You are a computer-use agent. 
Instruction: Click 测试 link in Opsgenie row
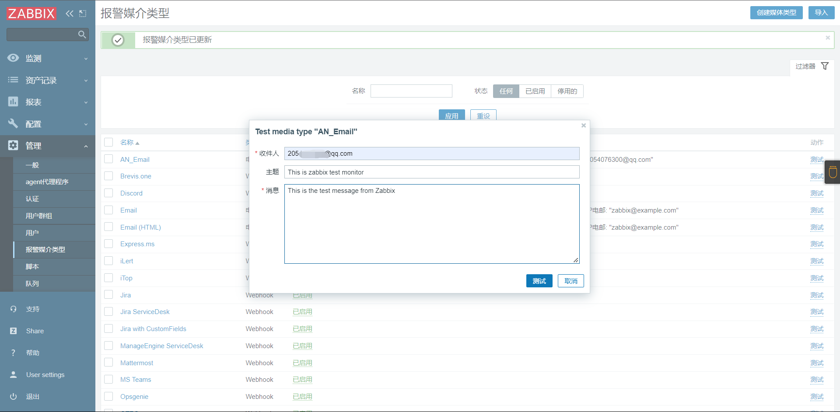pos(817,397)
